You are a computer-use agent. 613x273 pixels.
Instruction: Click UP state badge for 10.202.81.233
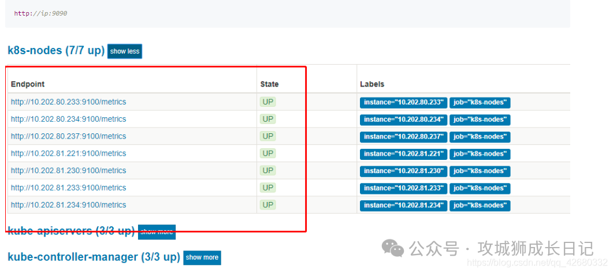(x=268, y=188)
